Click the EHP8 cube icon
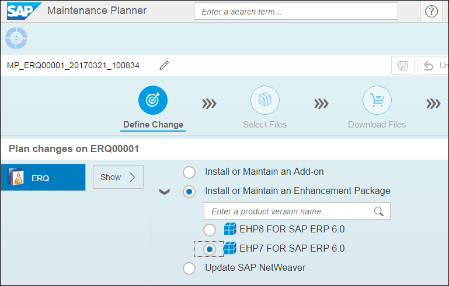Viewport: 449px width, 286px height. (x=230, y=229)
